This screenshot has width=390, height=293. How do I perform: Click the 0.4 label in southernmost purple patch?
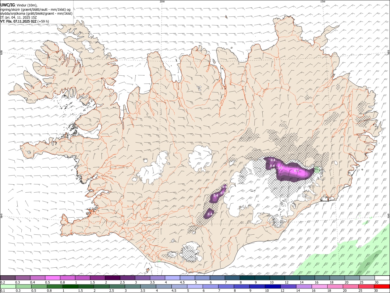click(x=210, y=214)
